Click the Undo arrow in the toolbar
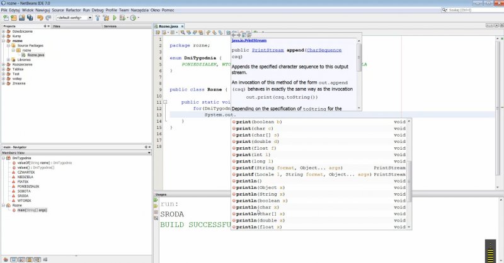This screenshot has width=504, height=263. click(39, 18)
